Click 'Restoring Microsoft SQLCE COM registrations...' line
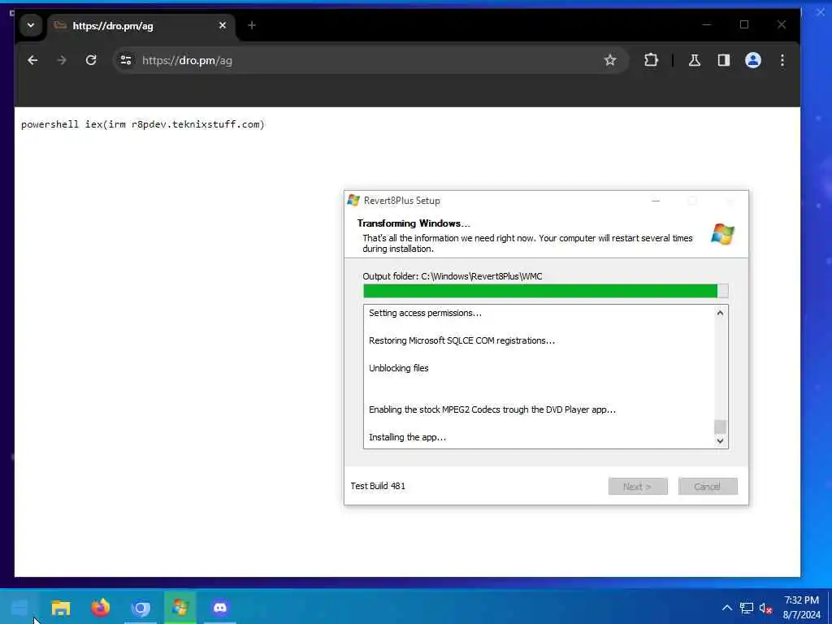832x624 pixels. click(461, 340)
